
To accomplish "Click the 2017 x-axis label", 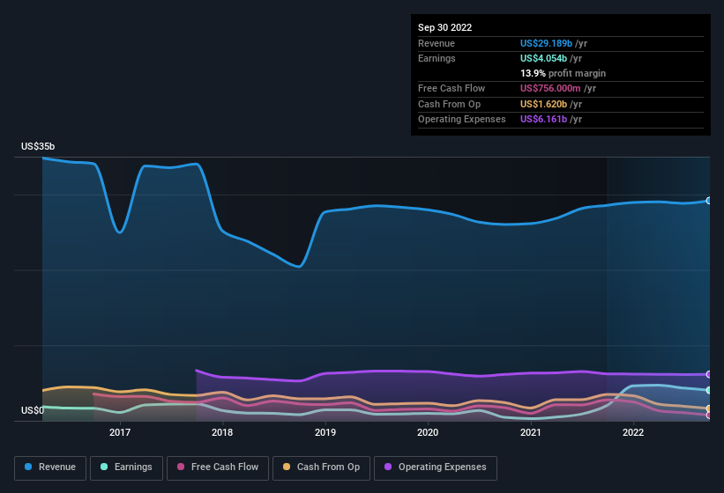I will (x=120, y=432).
